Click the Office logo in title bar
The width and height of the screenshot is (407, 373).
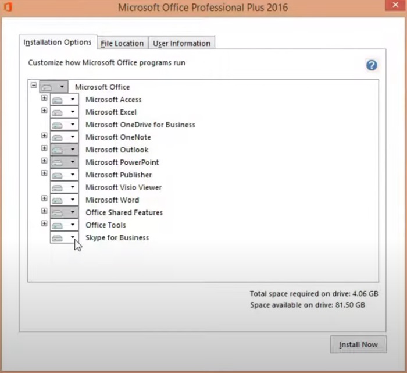(x=8, y=7)
